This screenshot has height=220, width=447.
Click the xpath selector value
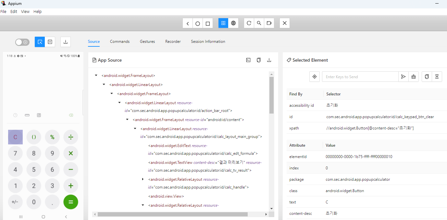coord(370,128)
